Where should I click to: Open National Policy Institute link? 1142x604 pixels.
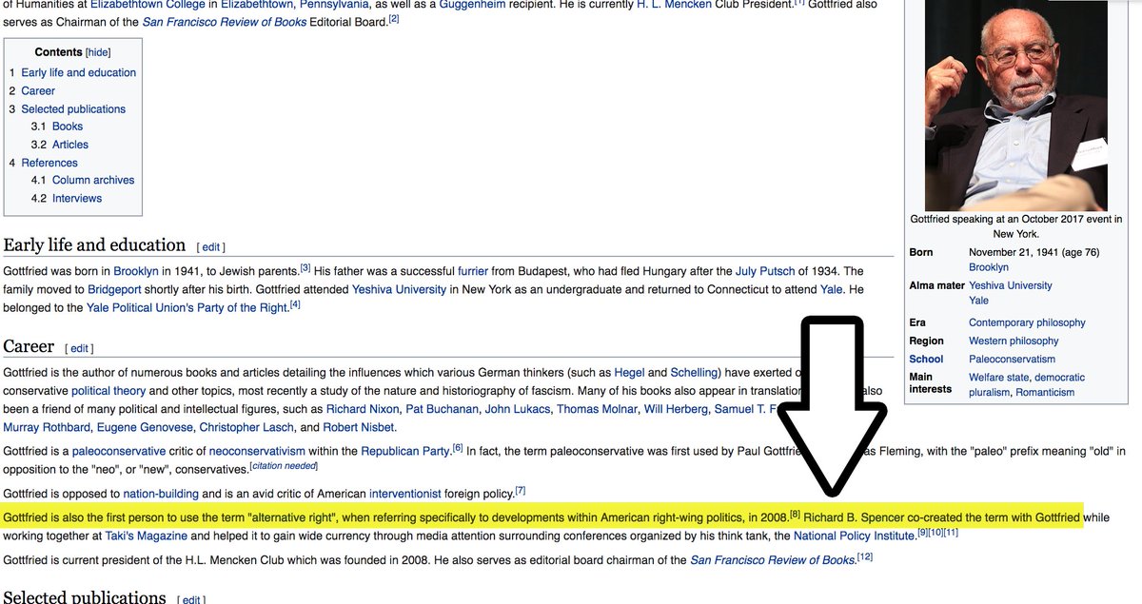[854, 536]
